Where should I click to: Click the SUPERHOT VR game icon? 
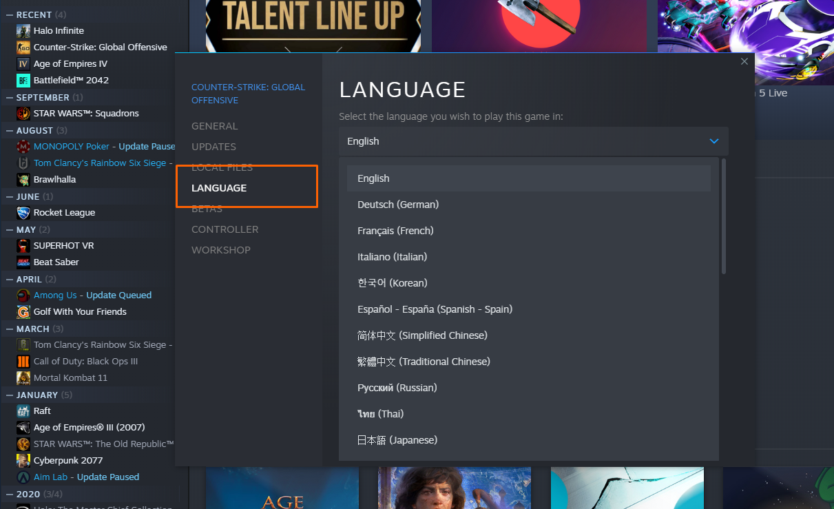click(23, 246)
